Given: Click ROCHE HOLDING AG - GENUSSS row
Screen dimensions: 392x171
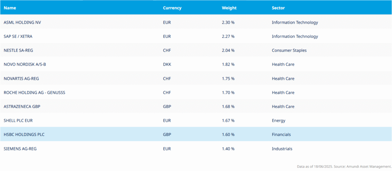Looking at the screenshot, I should (x=196, y=92).
